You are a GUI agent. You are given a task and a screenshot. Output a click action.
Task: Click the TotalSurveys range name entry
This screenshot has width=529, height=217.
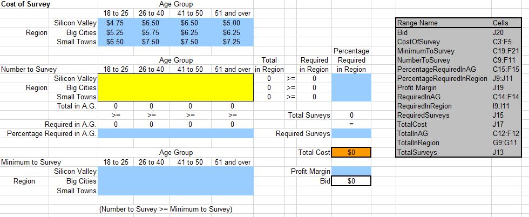[418, 152]
